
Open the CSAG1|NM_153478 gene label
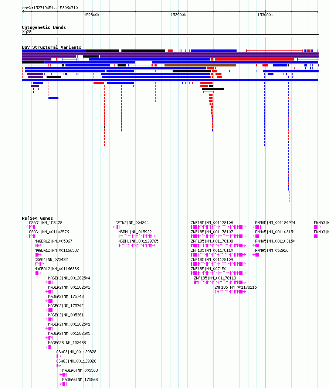[x=45, y=223]
